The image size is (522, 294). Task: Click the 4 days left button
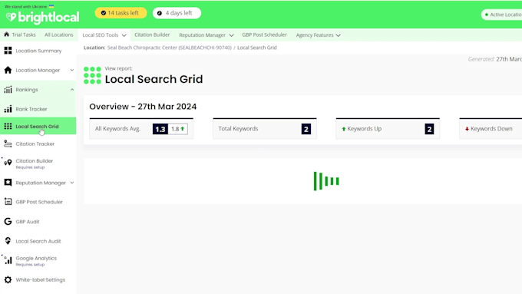(177, 13)
